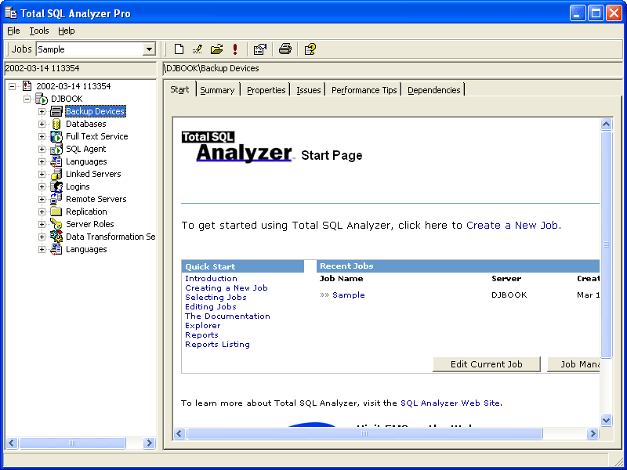
Task: Collapse the 2002-03-14 113354 root node
Action: (13, 86)
